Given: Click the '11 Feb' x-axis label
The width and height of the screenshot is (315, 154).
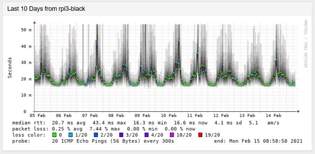Looking at the screenshot, I should [195, 116].
